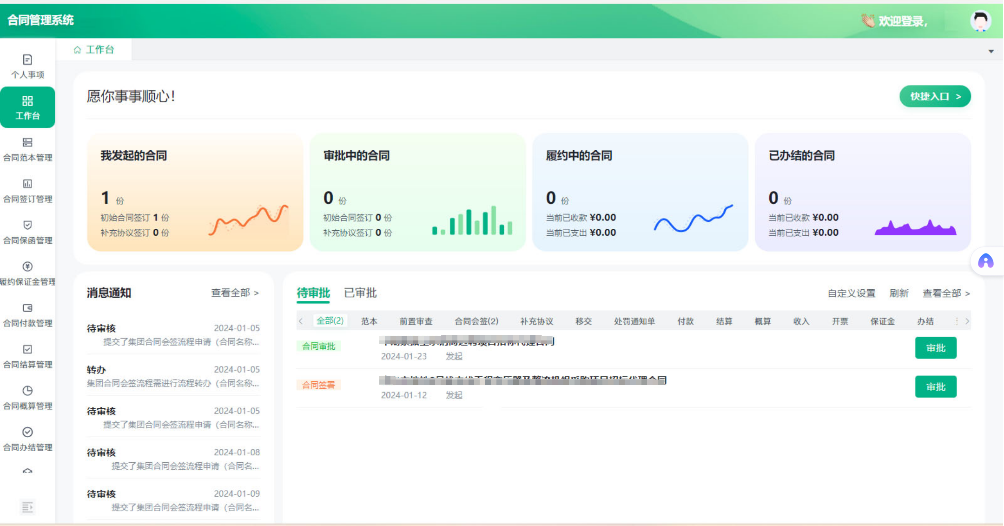Viewport: 1004px width, 526px height.
Task: Switch to the 已审批 tab
Action: coord(360,293)
